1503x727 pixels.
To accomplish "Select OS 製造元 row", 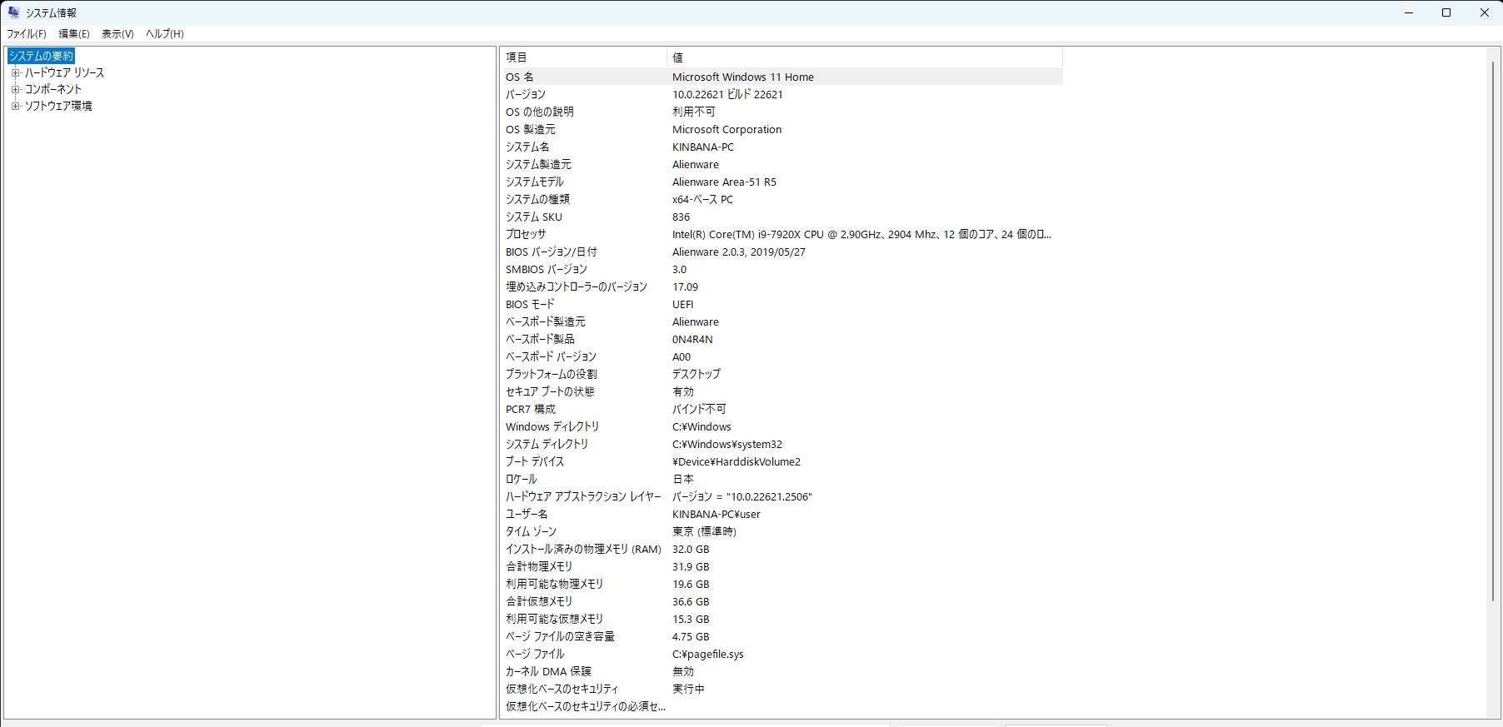I will [x=781, y=129].
